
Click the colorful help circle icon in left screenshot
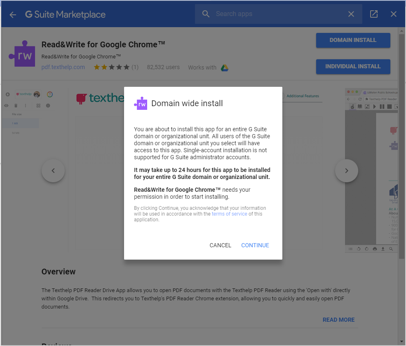coord(50,94)
